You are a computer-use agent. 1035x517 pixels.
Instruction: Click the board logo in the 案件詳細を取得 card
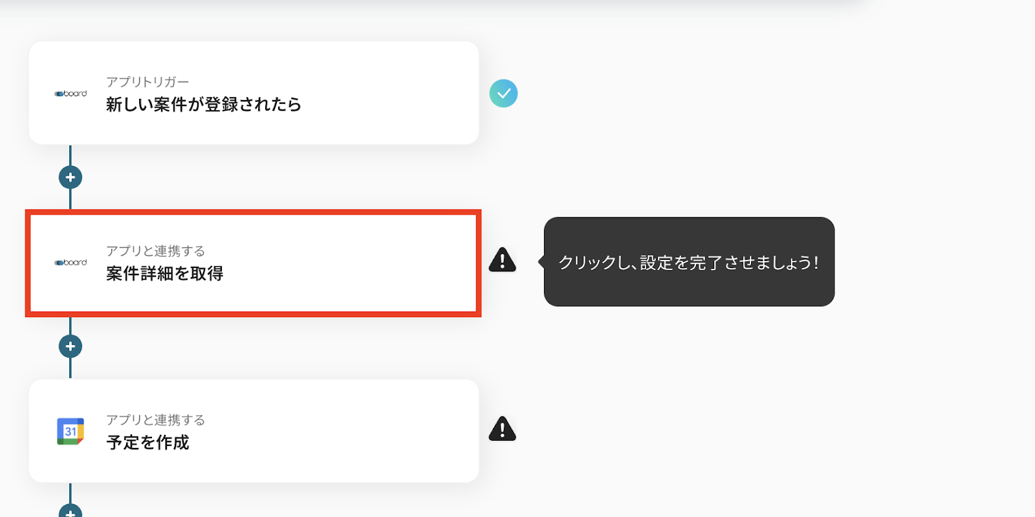[71, 262]
